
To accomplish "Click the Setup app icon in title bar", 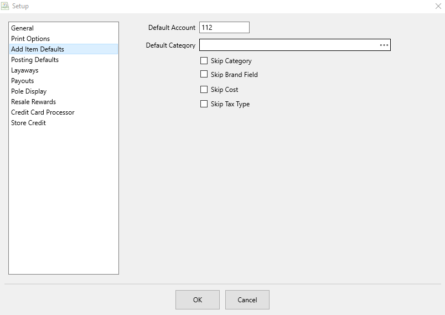I will click(5, 6).
